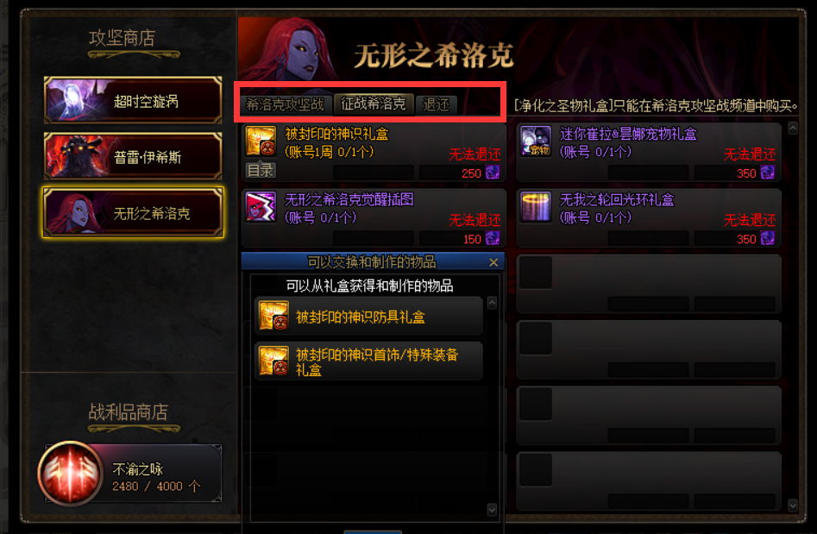Viewport: 817px width, 534px height.
Task: Select the 无形之希洛克觉醒插图 item icon
Action: click(x=261, y=207)
